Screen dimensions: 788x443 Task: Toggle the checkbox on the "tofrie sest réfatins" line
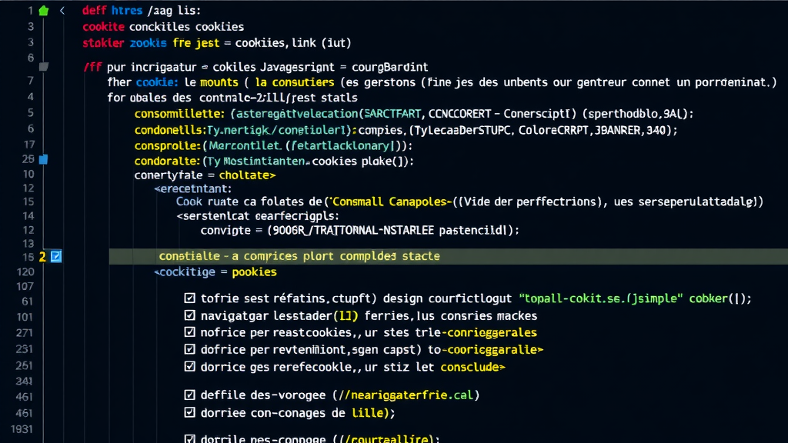pyautogui.click(x=189, y=298)
